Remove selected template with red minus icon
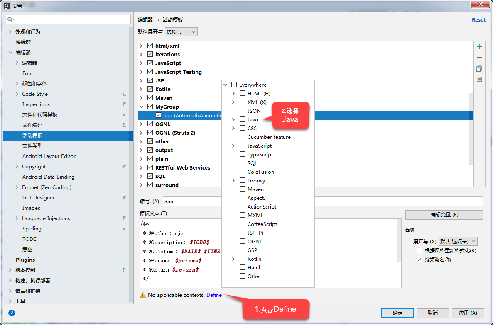 479,58
